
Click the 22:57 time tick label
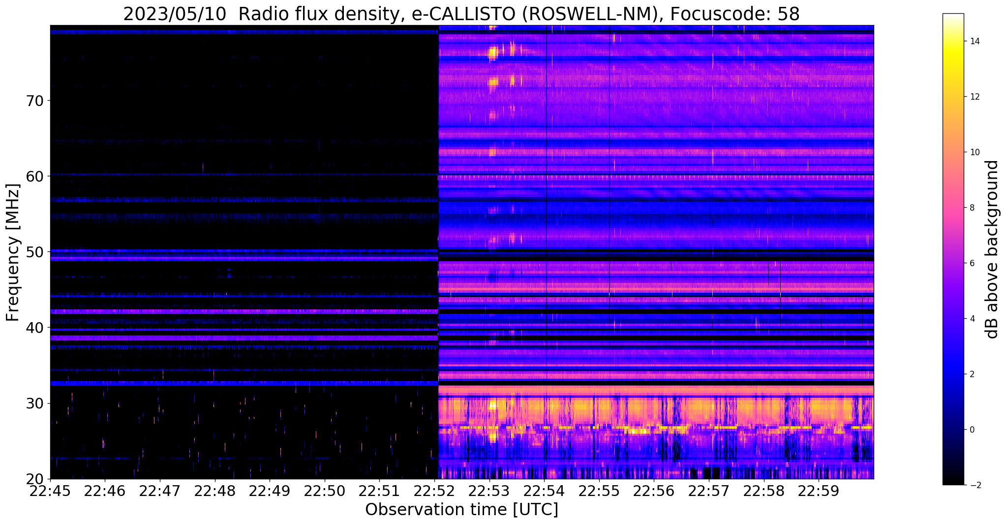click(709, 492)
